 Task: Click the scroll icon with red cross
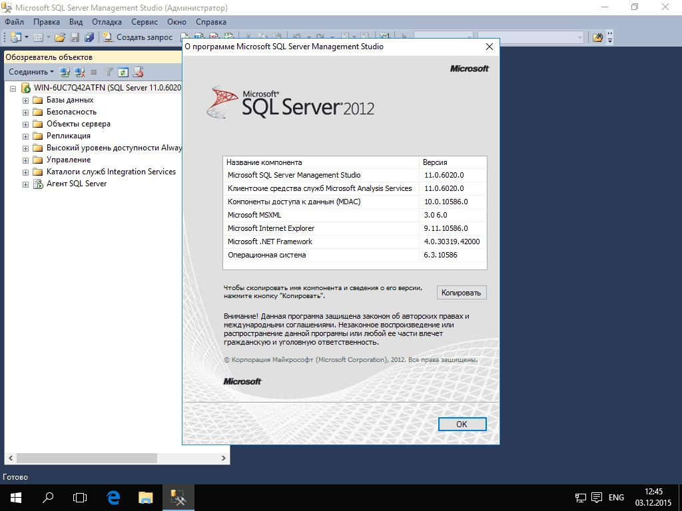139,72
